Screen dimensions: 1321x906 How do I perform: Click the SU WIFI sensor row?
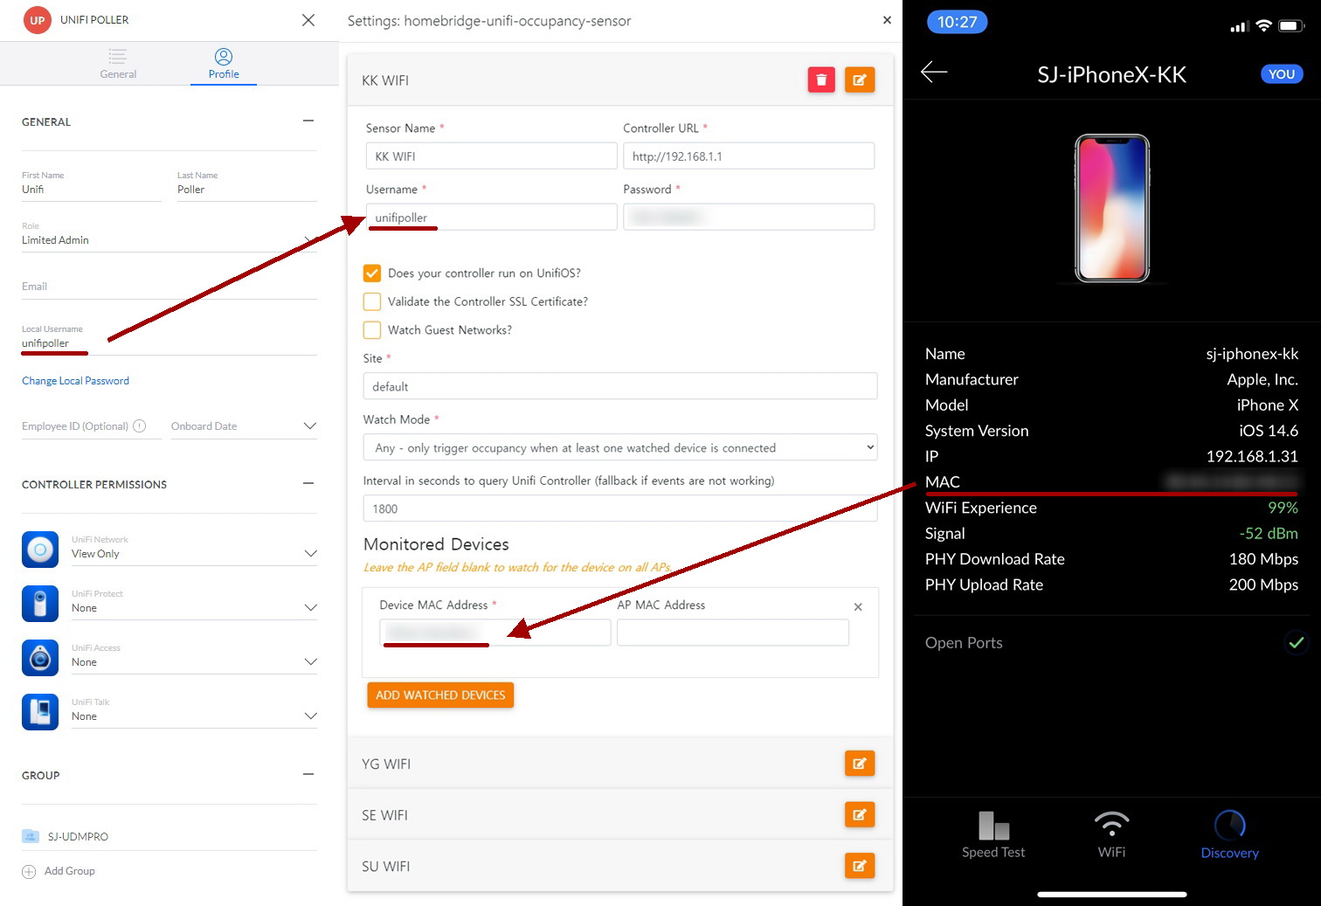(x=620, y=866)
